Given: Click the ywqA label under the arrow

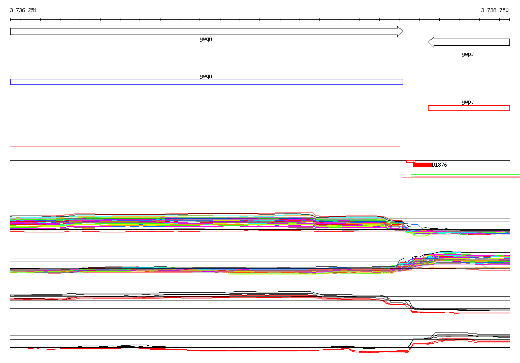Looking at the screenshot, I should tap(206, 39).
